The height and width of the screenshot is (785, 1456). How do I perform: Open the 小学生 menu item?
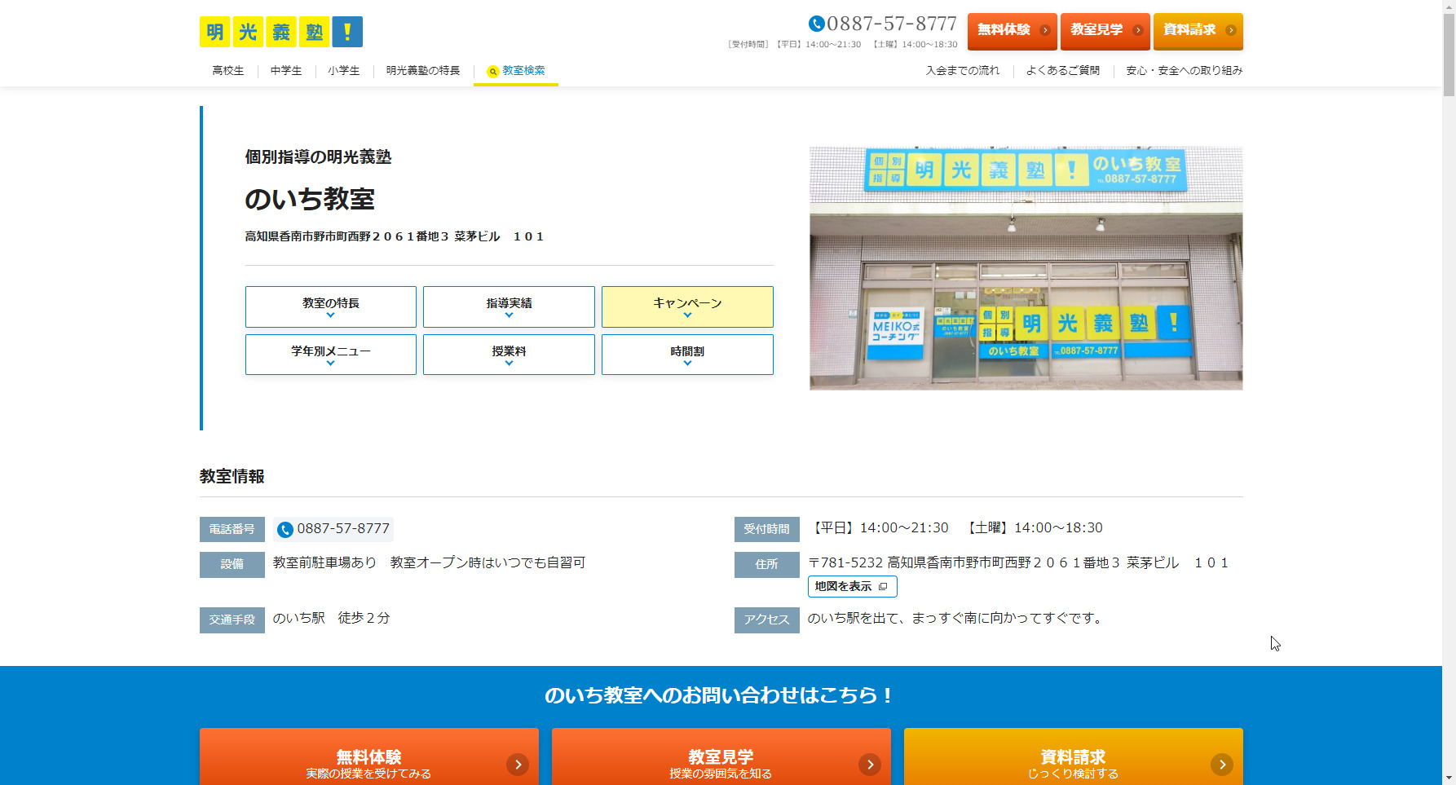(x=344, y=71)
